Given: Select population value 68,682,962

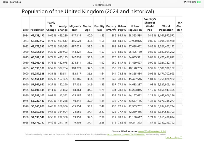Looking at the screenshot, I should click(x=38, y=41).
